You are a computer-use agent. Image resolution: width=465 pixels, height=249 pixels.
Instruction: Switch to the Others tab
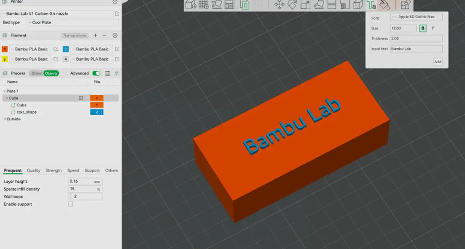coord(112,171)
